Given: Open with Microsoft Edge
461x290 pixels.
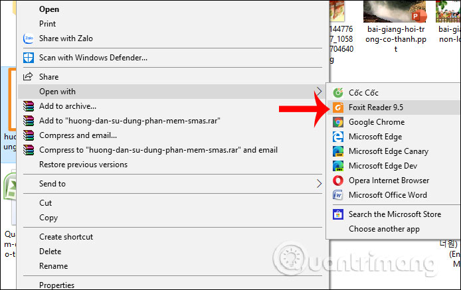Looking at the screenshot, I should pyautogui.click(x=375, y=137).
